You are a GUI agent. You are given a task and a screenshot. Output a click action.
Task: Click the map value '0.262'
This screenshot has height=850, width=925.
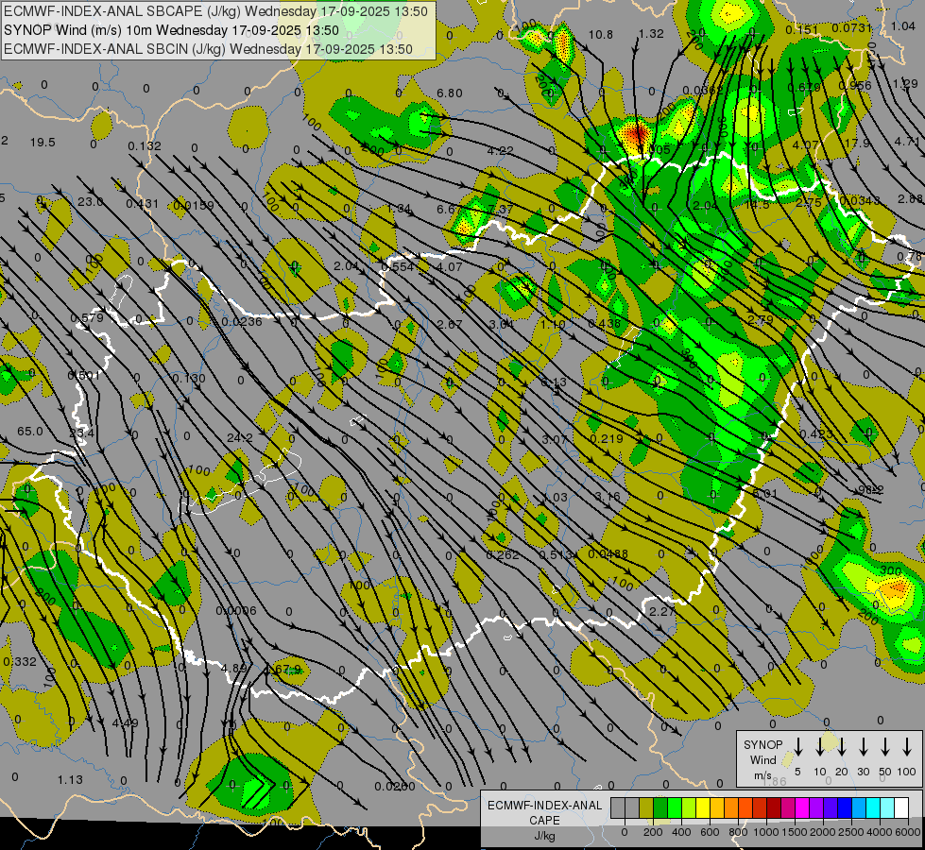click(503, 554)
